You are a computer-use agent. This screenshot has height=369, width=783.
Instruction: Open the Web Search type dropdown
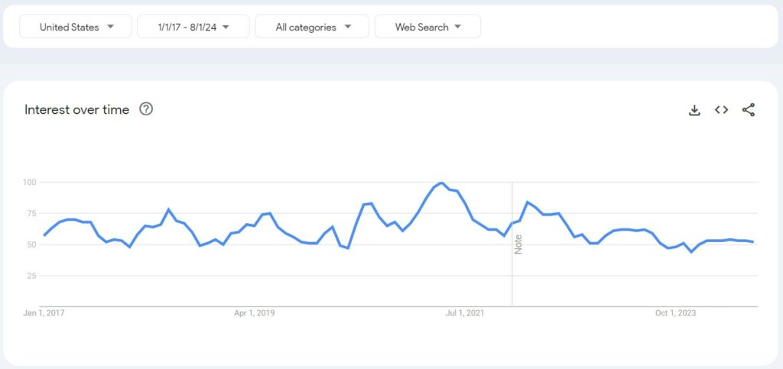(x=427, y=27)
